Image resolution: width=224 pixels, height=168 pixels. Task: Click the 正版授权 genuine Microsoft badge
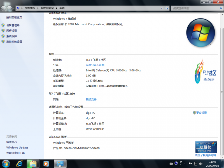tap(206, 147)
